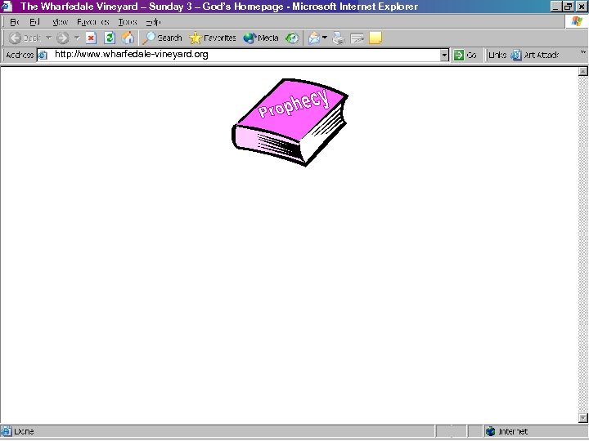Click the yellow note toolbar icon

point(375,38)
